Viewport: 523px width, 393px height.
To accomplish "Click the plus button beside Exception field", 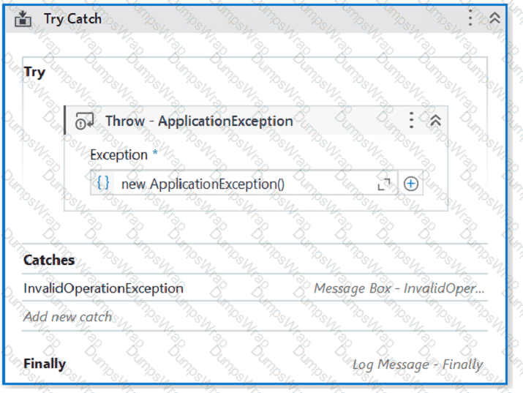I will tap(410, 184).
